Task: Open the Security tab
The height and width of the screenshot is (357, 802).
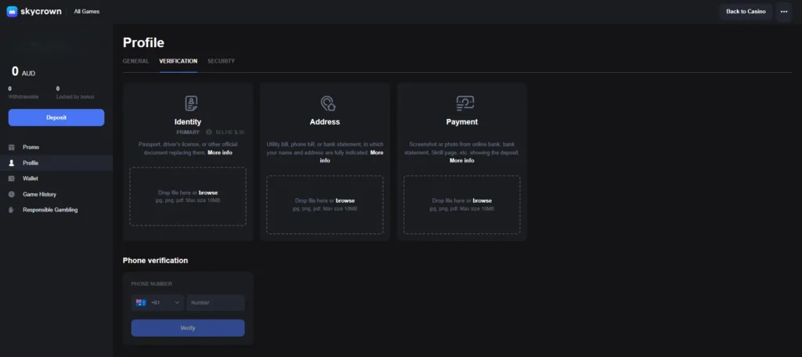Action: 221,61
